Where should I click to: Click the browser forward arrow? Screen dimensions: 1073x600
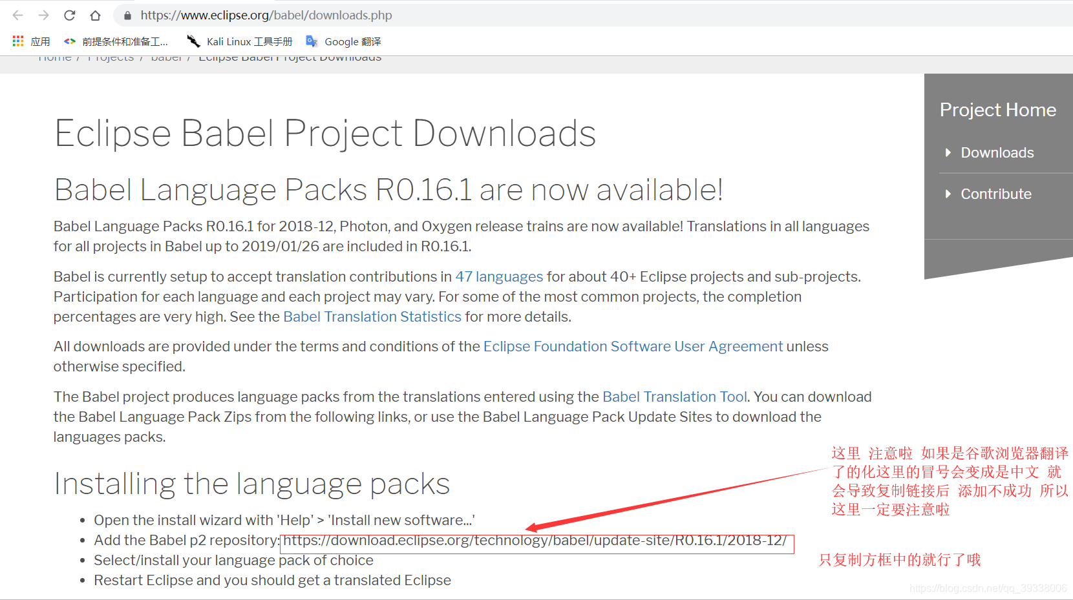coord(44,15)
